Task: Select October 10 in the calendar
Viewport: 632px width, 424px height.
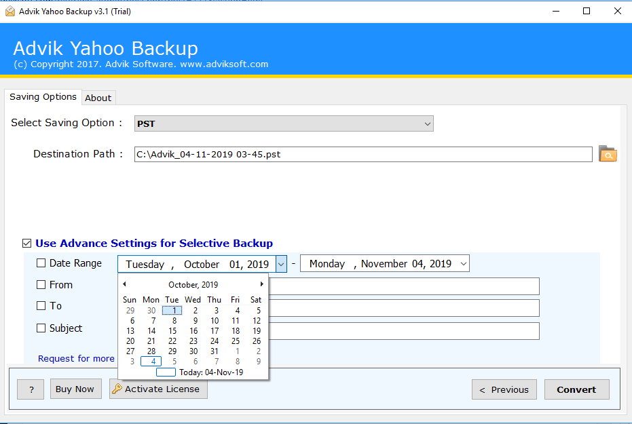Action: click(215, 321)
